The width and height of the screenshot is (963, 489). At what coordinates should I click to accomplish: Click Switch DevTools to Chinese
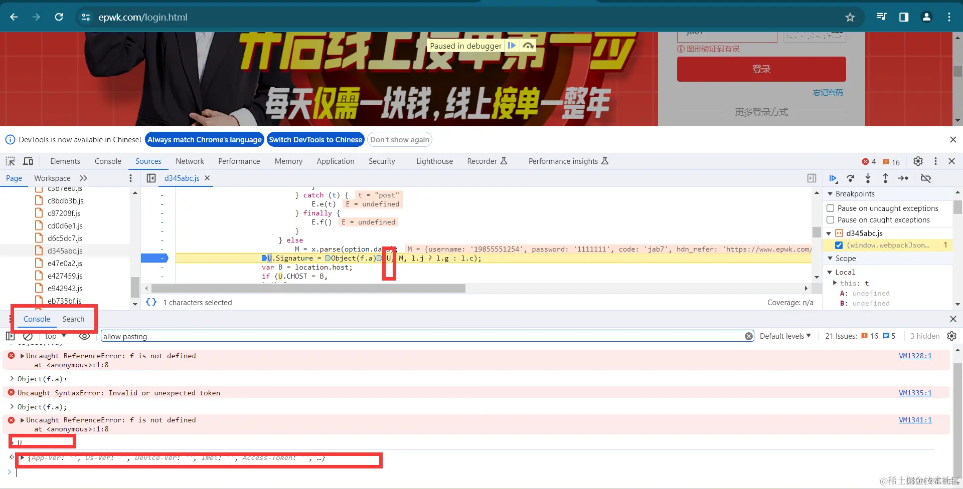click(315, 139)
